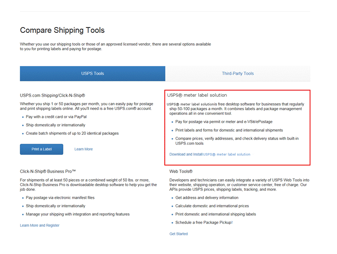Open the Third-Party Tools tab
The width and height of the screenshot is (337, 254).
point(238,74)
